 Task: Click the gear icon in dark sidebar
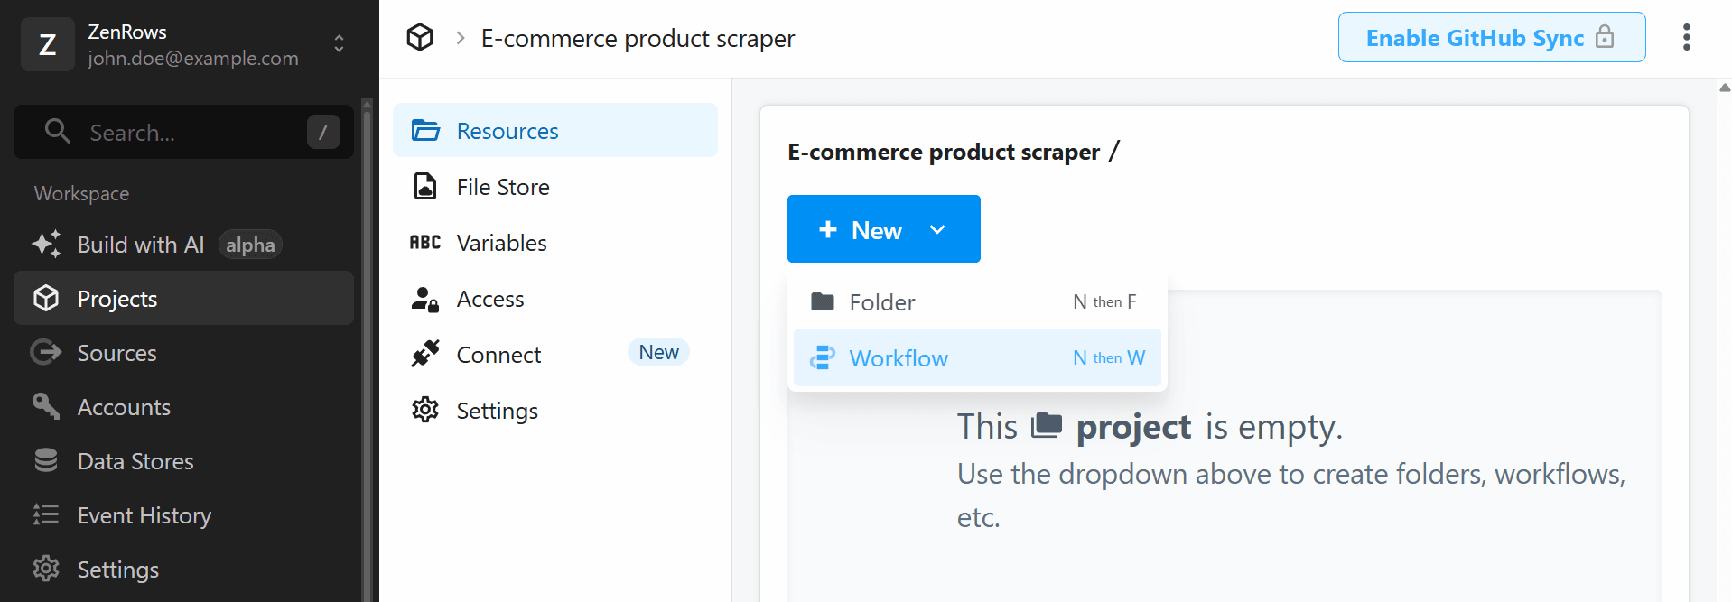point(46,569)
